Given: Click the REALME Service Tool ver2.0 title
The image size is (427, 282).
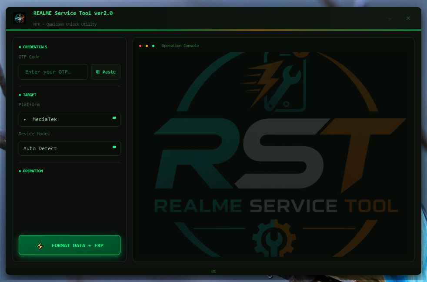Looking at the screenshot, I should coord(73,13).
